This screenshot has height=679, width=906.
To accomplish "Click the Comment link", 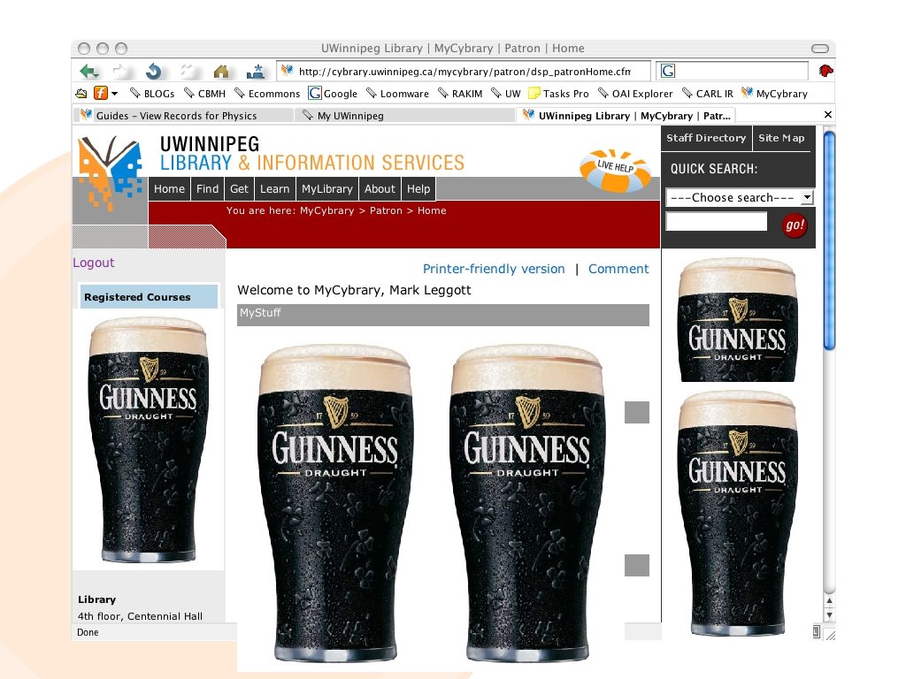I will click(618, 269).
